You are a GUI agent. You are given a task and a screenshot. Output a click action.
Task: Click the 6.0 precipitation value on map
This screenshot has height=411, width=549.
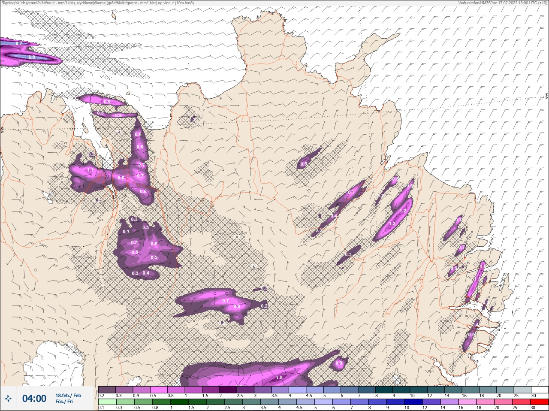[x=32, y=57]
